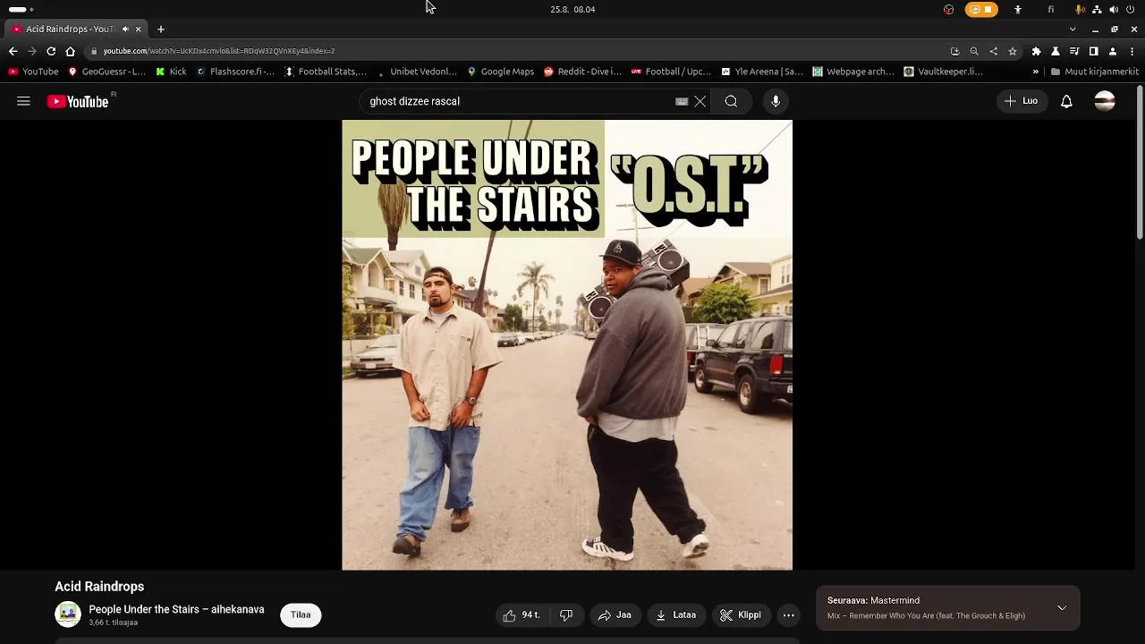The height and width of the screenshot is (644, 1145).
Task: Share the video via Jaa
Action: (x=615, y=614)
